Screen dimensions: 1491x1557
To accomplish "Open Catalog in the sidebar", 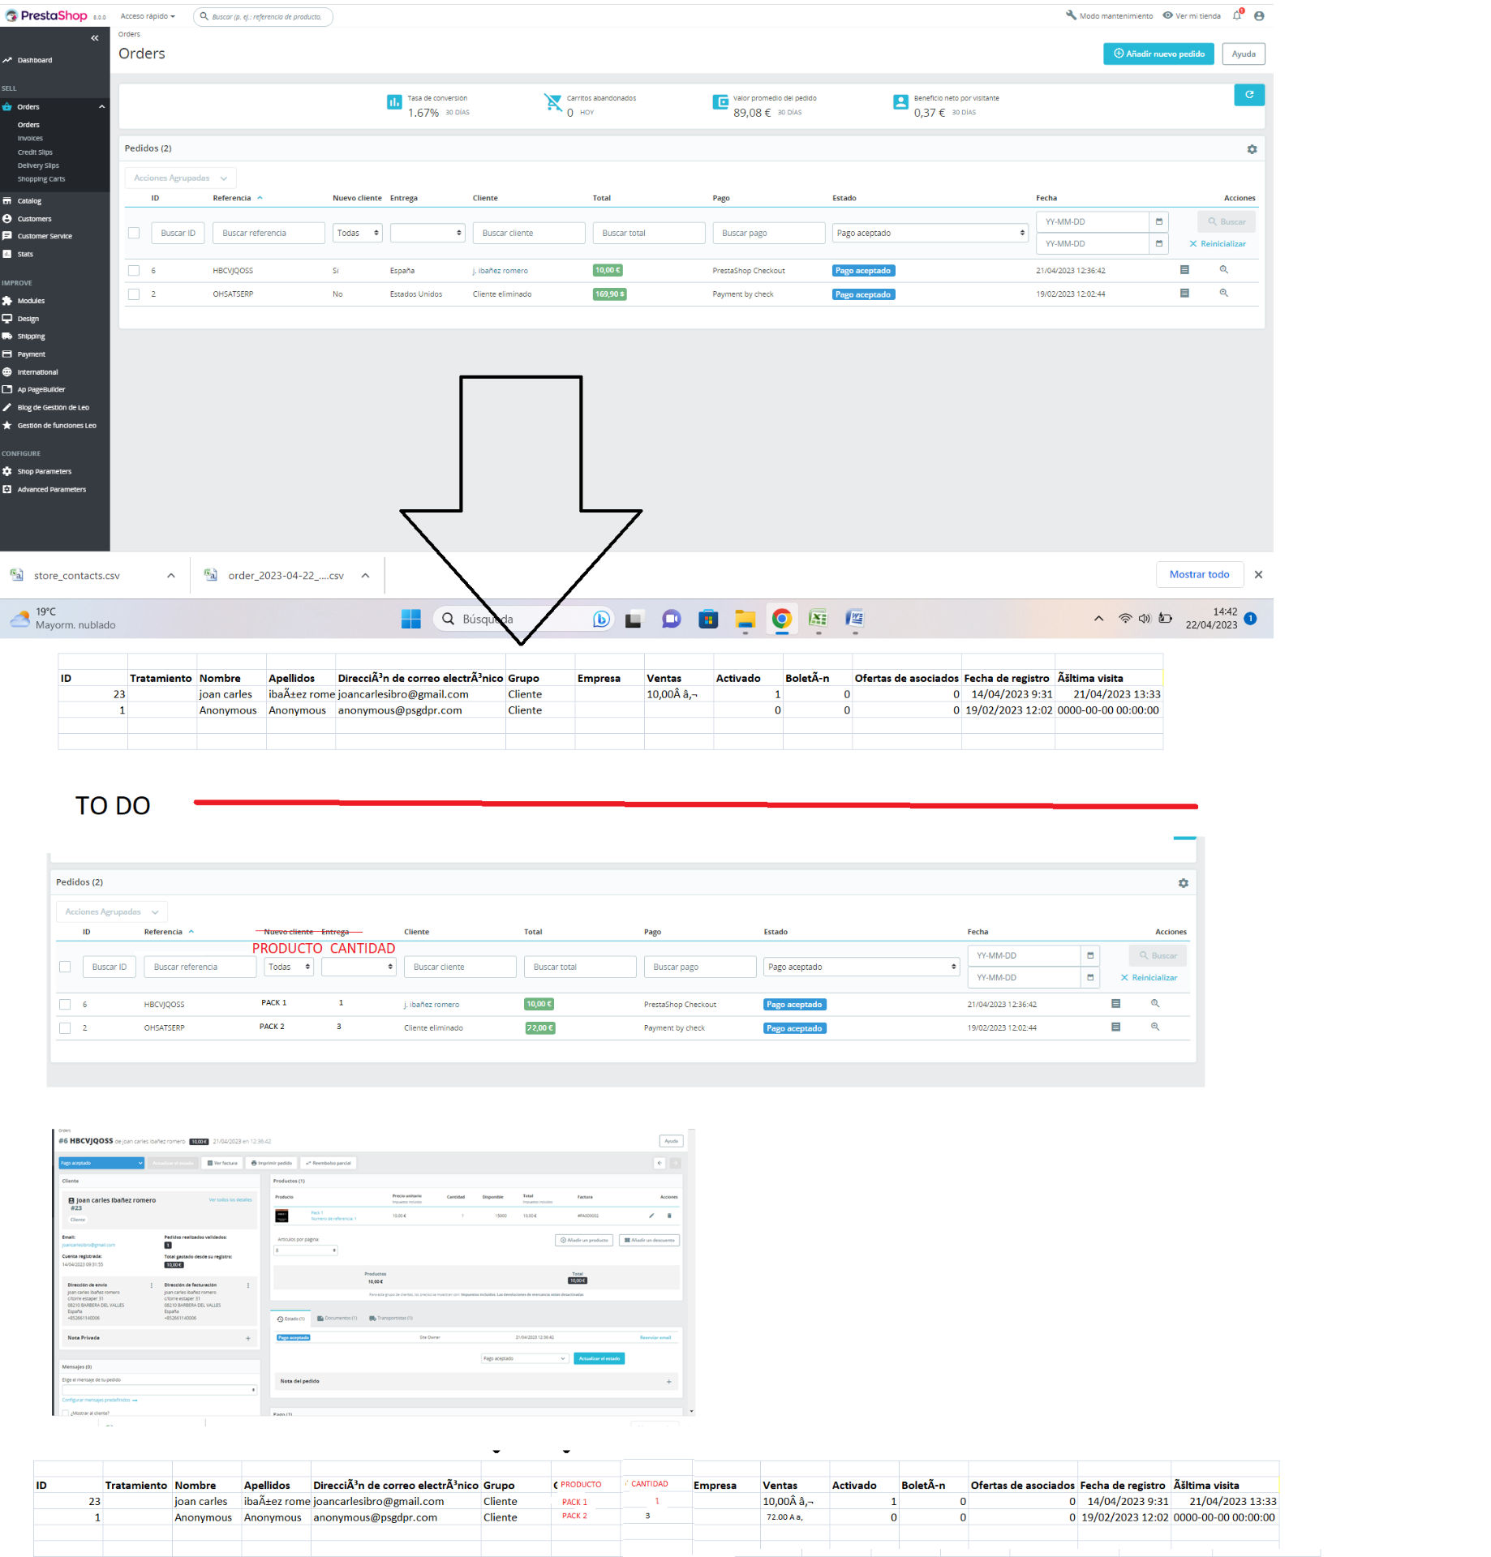I will point(29,200).
